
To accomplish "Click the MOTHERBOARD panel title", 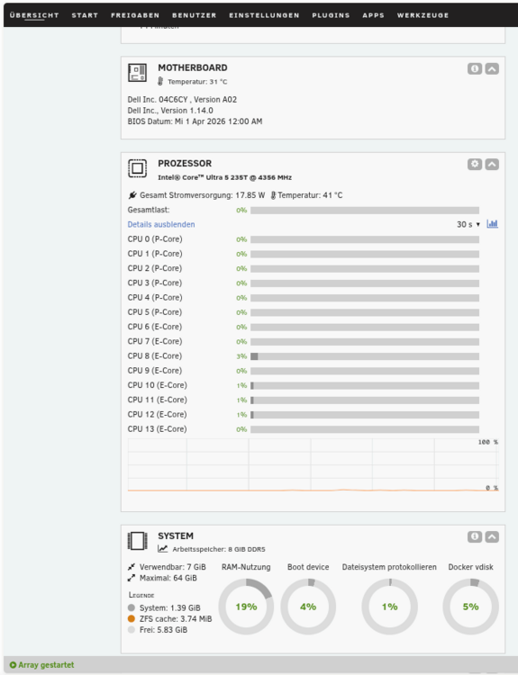I will tap(193, 67).
